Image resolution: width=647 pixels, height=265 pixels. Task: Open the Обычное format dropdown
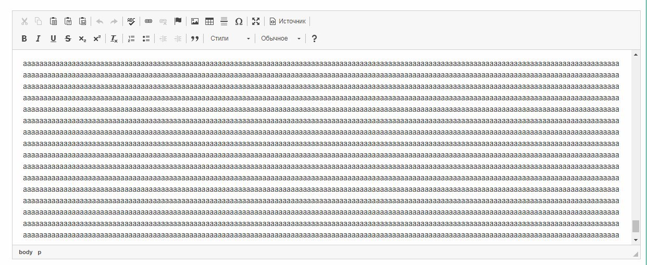coord(280,38)
